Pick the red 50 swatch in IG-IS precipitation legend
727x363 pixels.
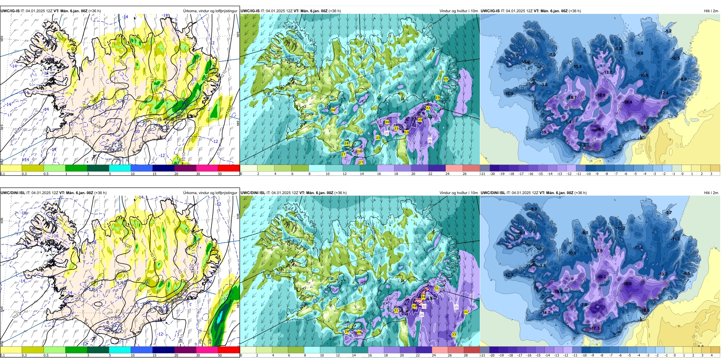(x=228, y=168)
